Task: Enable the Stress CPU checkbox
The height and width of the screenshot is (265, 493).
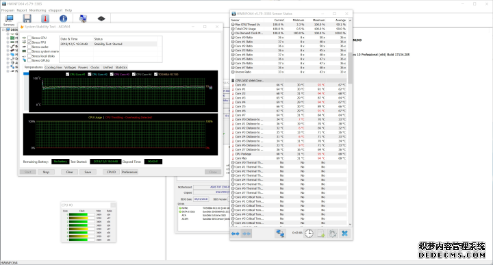Action: click(x=29, y=38)
